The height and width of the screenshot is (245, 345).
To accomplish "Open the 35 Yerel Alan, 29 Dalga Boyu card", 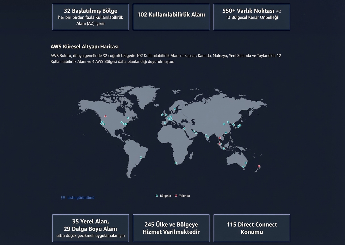I will tap(90, 228).
